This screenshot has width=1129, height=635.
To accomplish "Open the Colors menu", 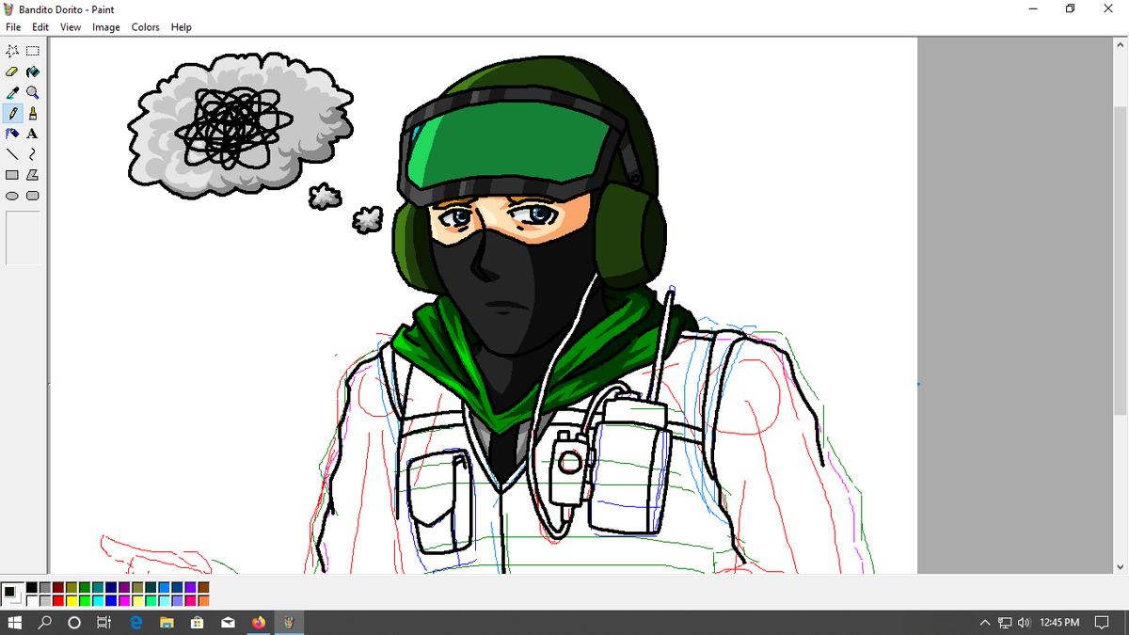I will click(145, 27).
